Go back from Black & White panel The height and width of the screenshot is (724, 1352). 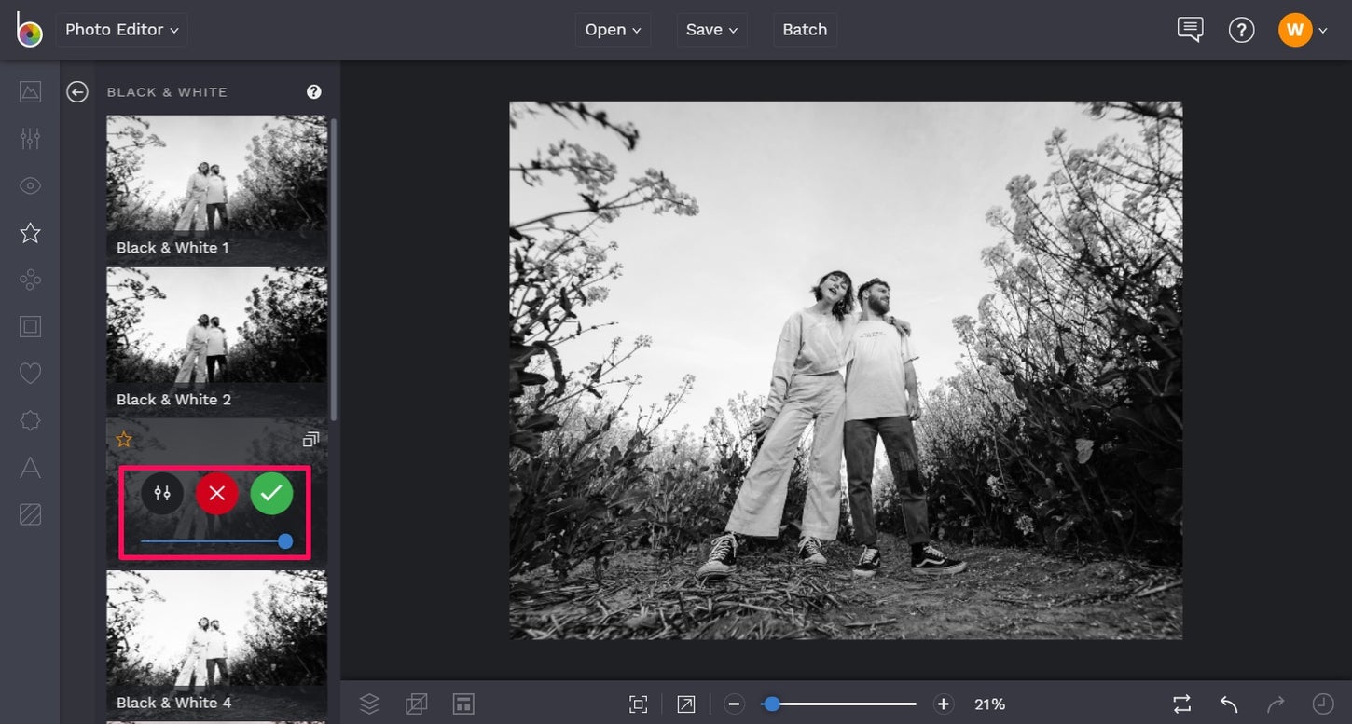[x=77, y=91]
